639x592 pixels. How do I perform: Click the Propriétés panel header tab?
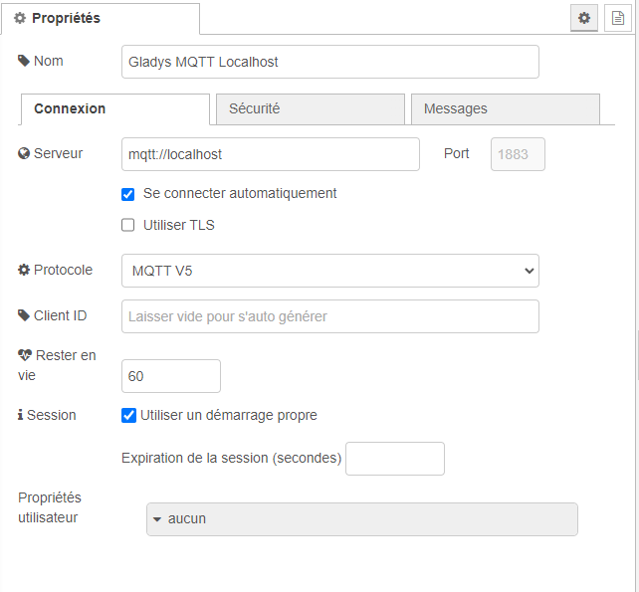pos(100,18)
